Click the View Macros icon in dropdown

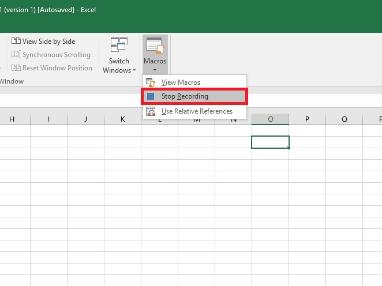(151, 82)
